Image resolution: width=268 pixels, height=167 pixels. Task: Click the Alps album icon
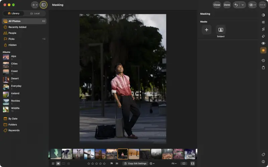click(x=6, y=57)
